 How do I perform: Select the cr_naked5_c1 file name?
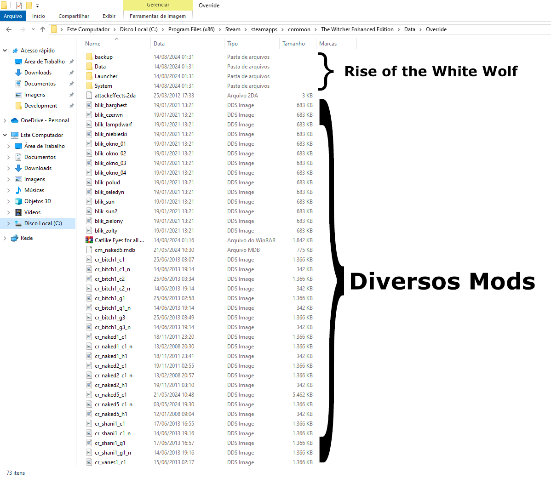pyautogui.click(x=111, y=395)
